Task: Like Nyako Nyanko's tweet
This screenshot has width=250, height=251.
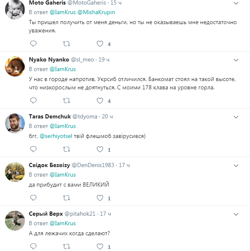Action: pyautogui.click(x=100, y=101)
